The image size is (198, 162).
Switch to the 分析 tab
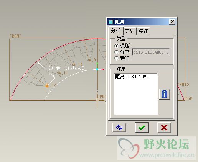[x=116, y=31]
